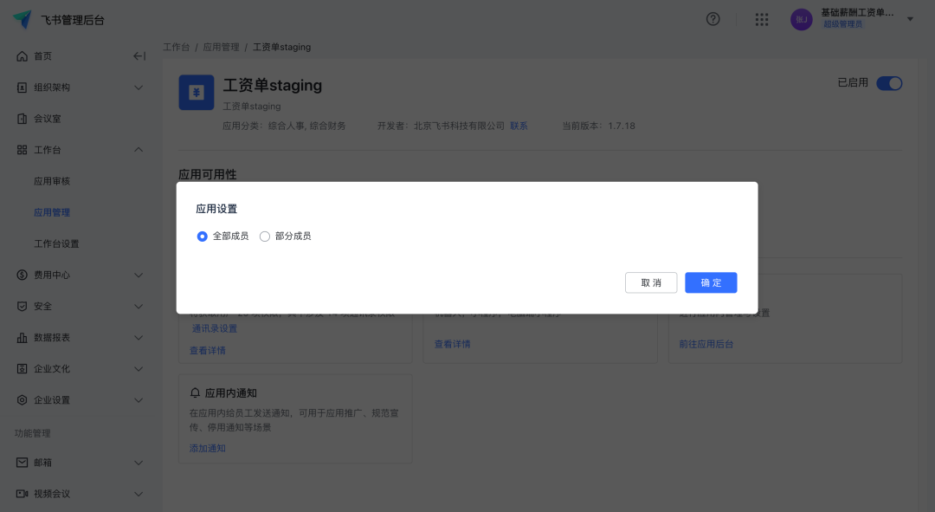Open 查看详情 link in the middle card

452,344
